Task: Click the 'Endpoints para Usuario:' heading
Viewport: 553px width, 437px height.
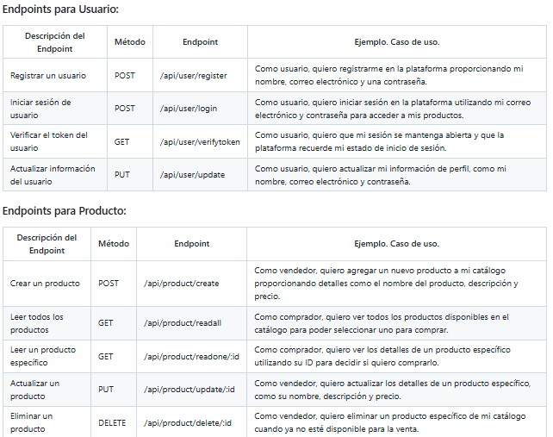Action: click(60, 9)
